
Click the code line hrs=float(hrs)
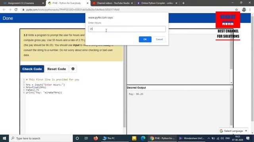click(x=36, y=87)
